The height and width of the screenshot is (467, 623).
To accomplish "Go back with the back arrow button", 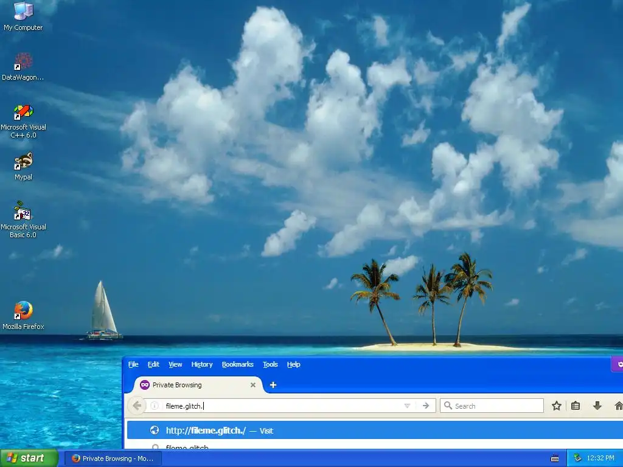I will 137,406.
